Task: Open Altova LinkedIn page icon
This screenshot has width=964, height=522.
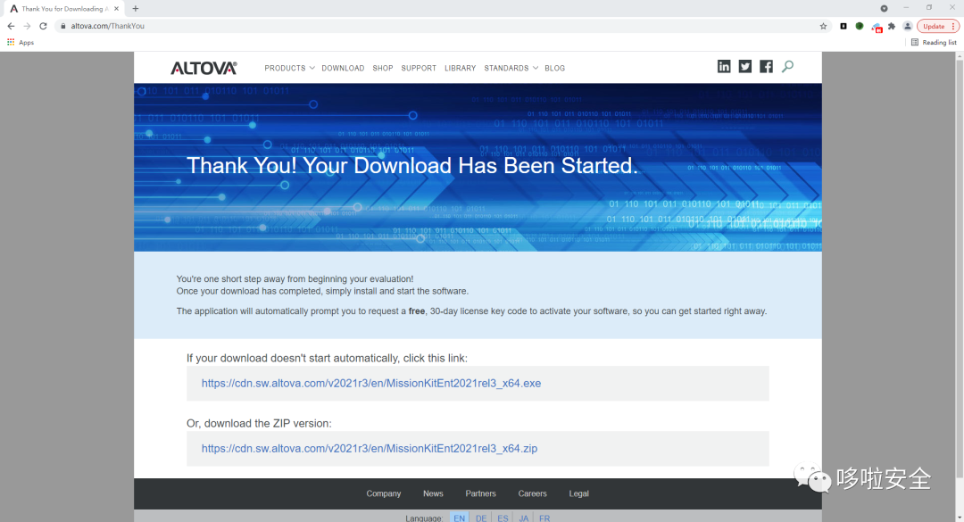Action: [x=724, y=66]
